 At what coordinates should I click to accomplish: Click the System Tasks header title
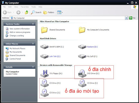[x=12, y=24]
